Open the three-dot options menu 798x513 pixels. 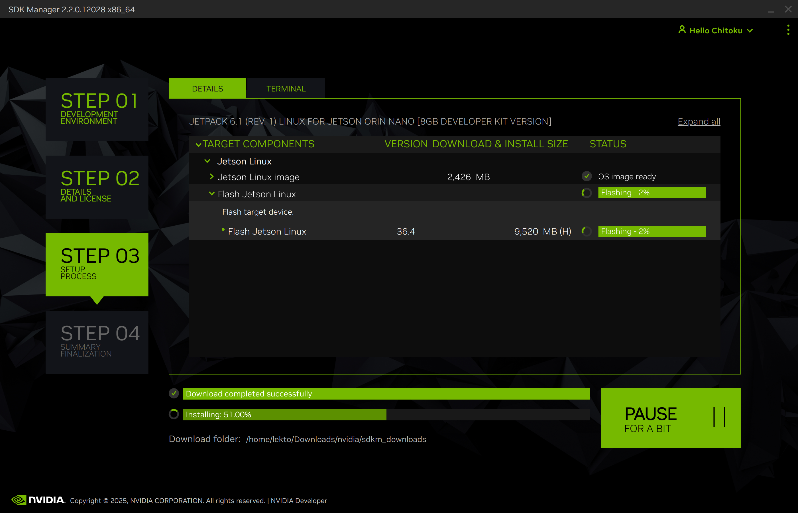point(788,30)
